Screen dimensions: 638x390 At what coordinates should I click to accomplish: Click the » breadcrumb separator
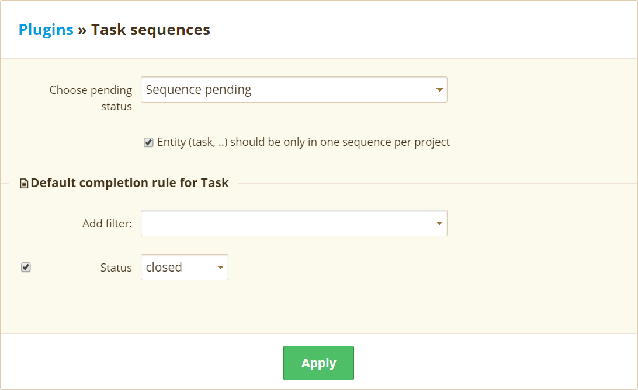pyautogui.click(x=82, y=30)
